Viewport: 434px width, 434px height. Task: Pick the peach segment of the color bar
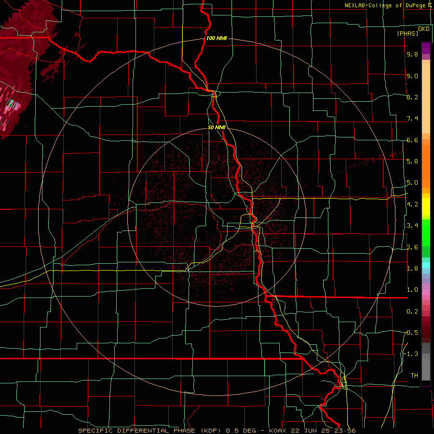[426, 100]
